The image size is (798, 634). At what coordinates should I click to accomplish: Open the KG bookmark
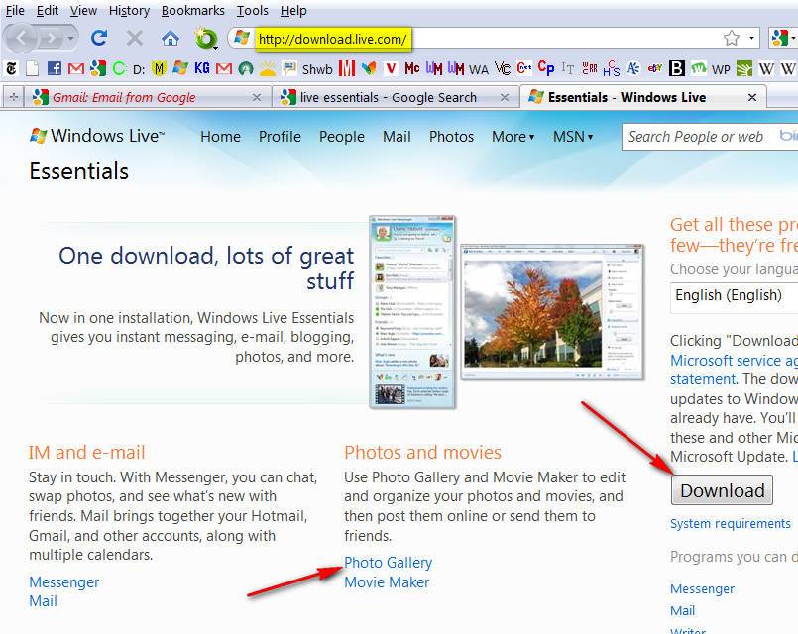pos(201,68)
